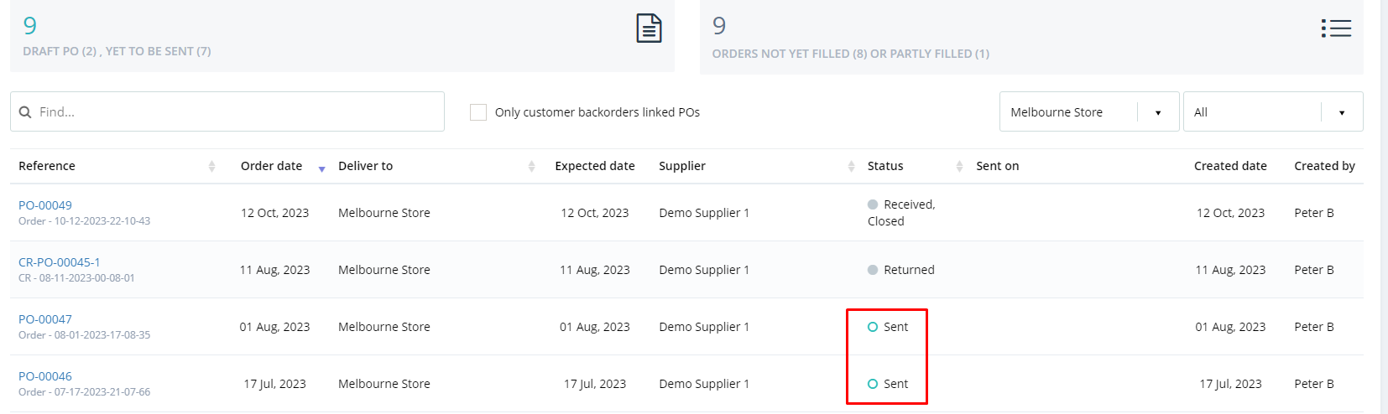This screenshot has height=414, width=1388.
Task: Enable Only customer backorders linked POs
Action: tap(478, 112)
